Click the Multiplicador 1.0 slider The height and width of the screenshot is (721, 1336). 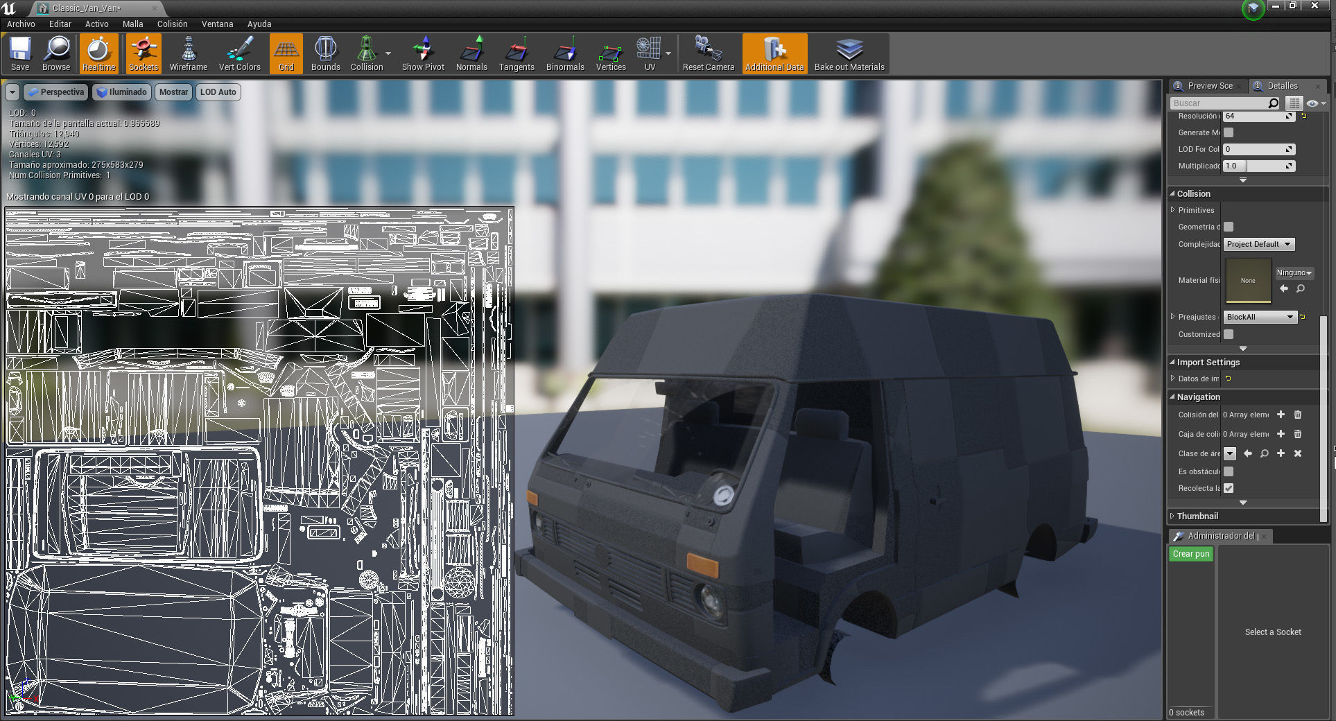coord(1258,166)
